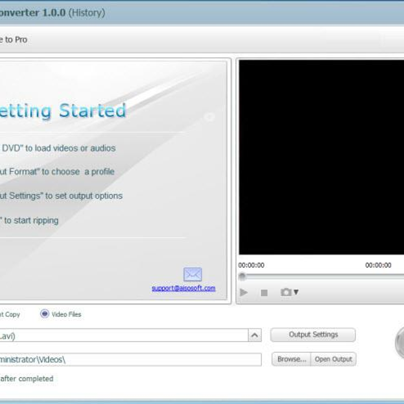Click the total time 00:00:00 on right
The height and width of the screenshot is (404, 404).
click(x=378, y=265)
